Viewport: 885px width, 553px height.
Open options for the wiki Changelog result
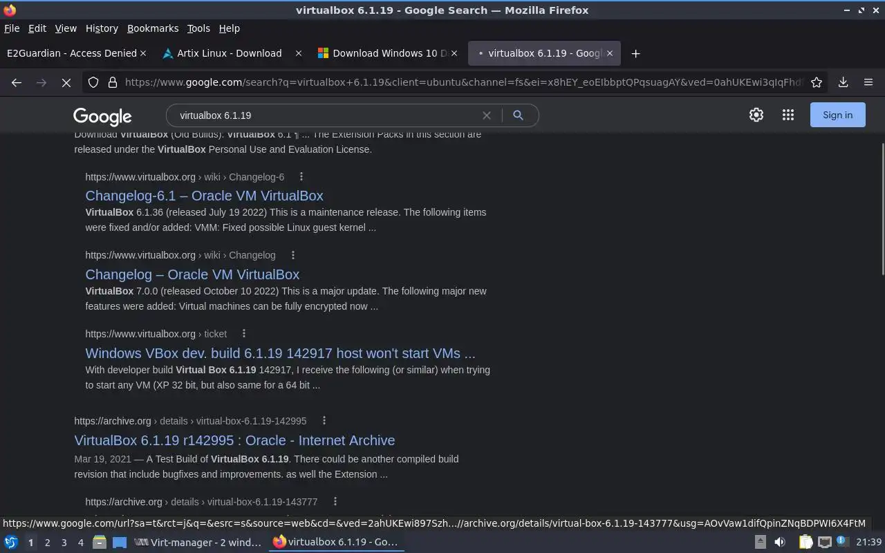pos(292,255)
